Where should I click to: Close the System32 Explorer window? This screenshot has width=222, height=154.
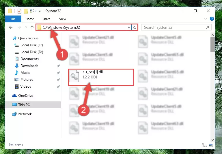[208, 11]
